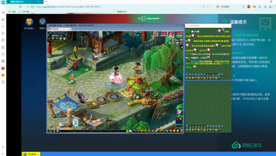Click the in-game chat input box
The height and width of the screenshot is (156, 276).
tap(92, 131)
